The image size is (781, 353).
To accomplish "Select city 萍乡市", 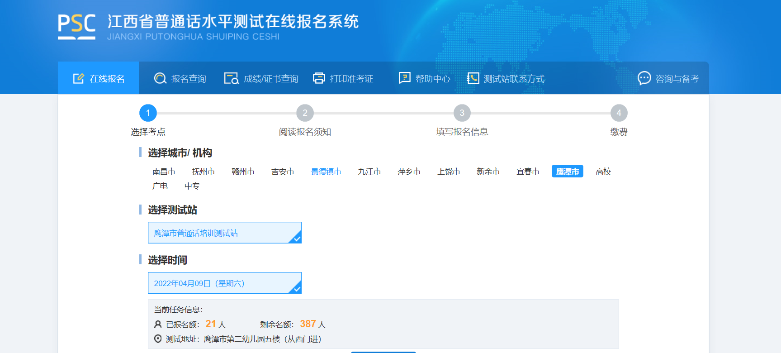I will click(409, 172).
